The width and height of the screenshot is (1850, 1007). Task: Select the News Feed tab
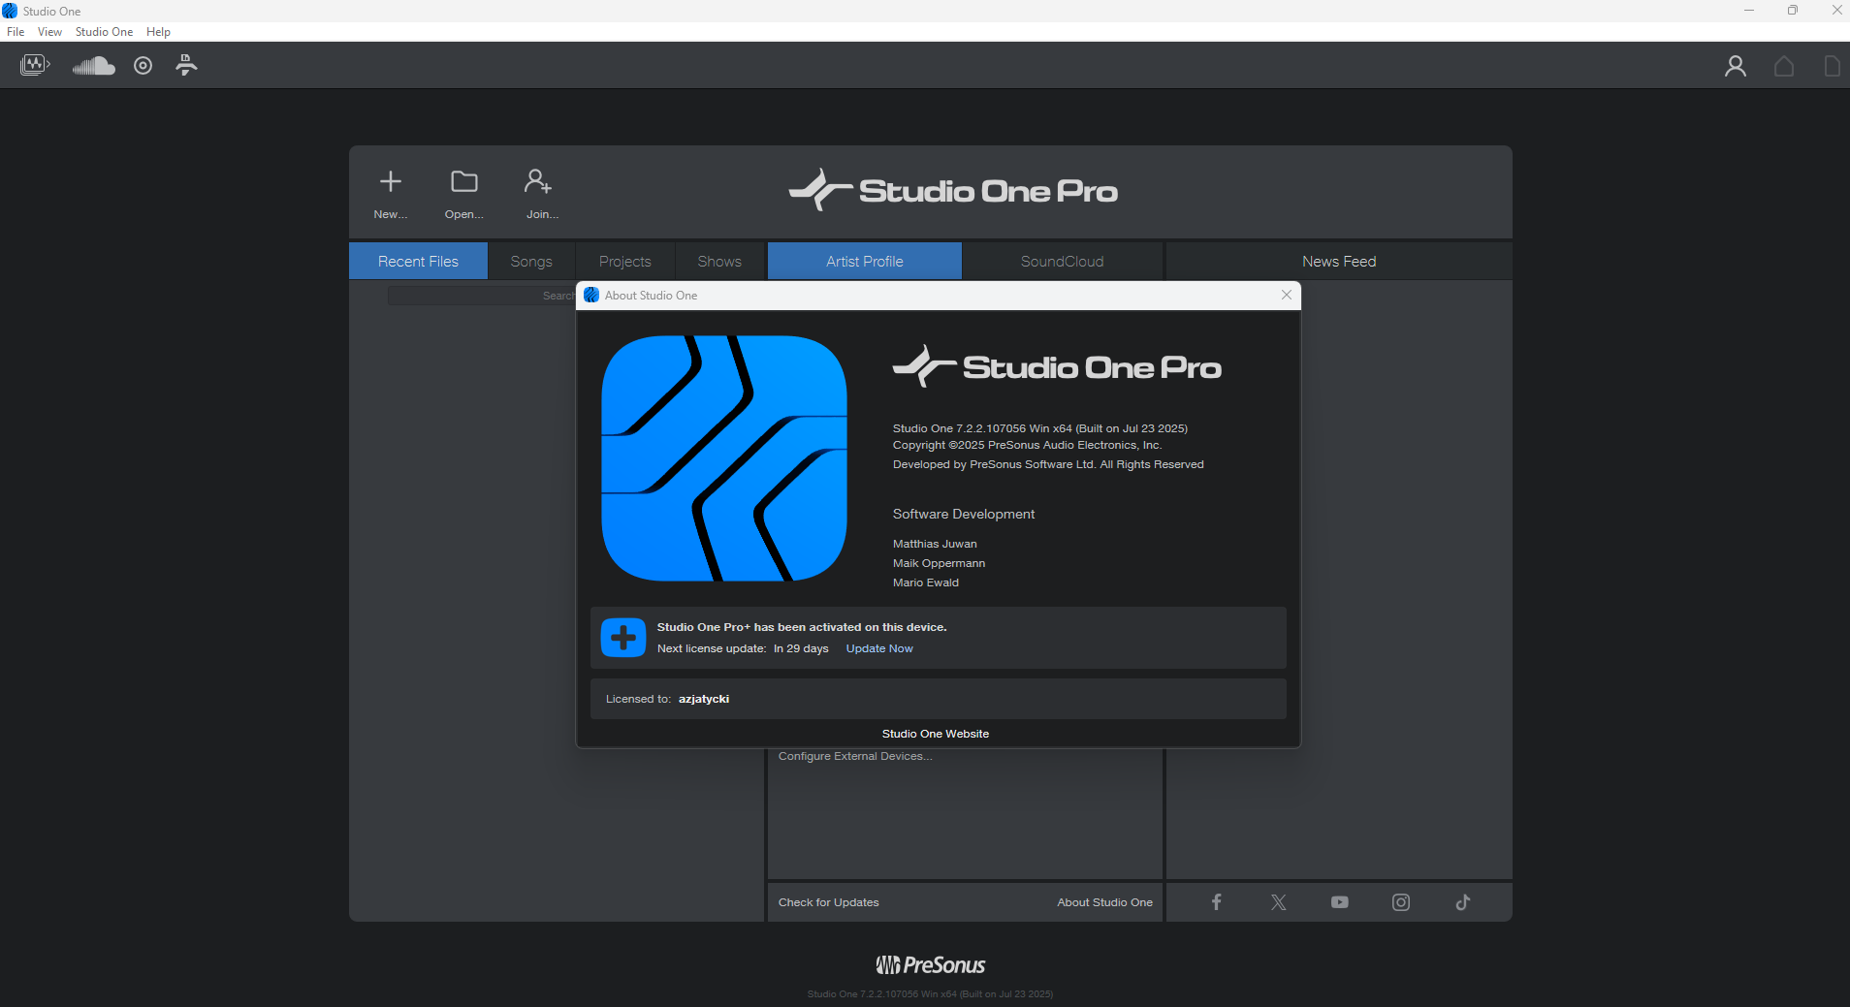click(x=1339, y=261)
